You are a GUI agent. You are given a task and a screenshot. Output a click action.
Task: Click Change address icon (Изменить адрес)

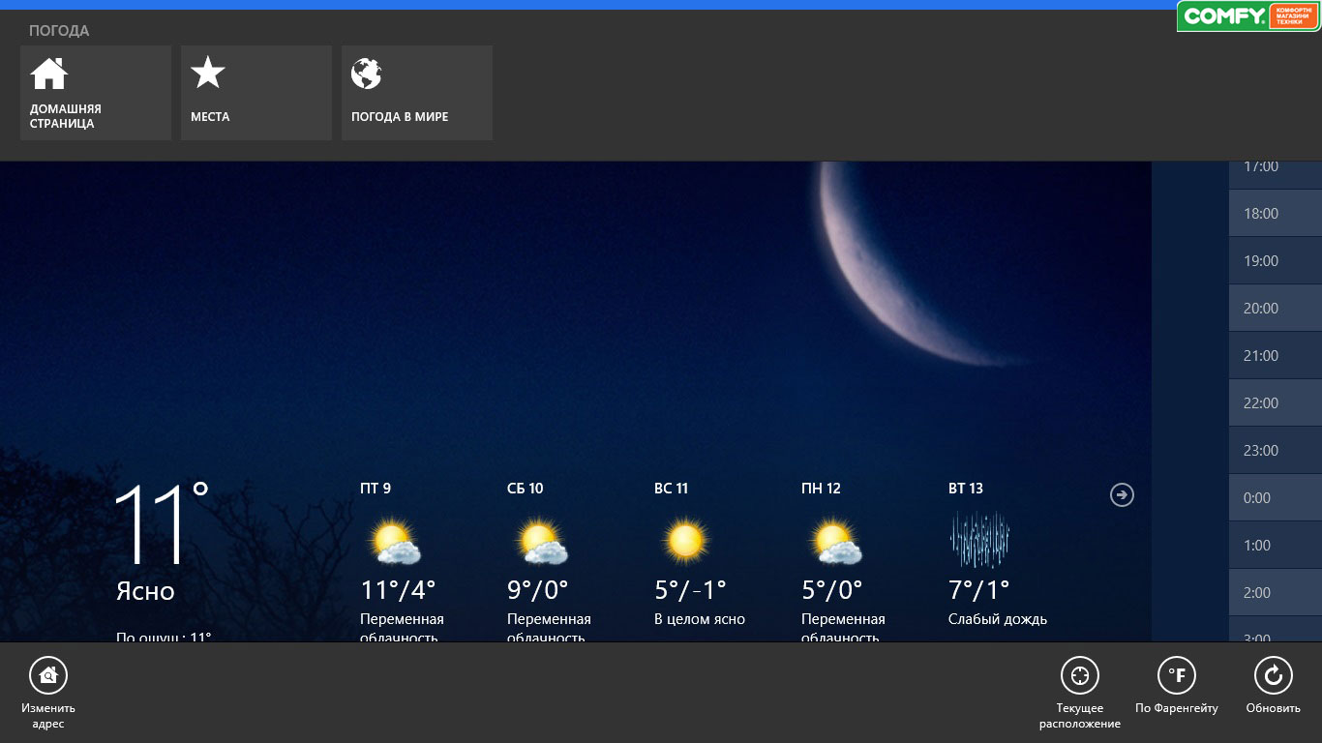coord(48,674)
